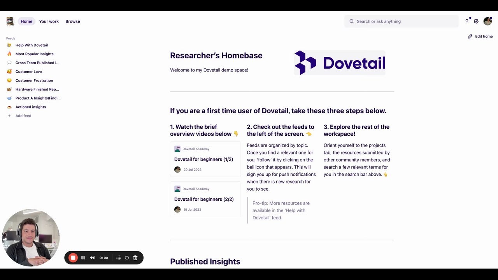Screen dimensions: 498x280
Task: Open the Actioned insights feed
Action: pos(31,107)
